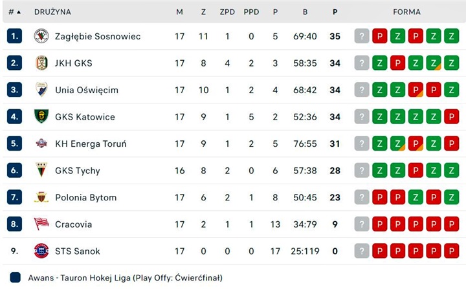Click the GKS Katowice club crest
Screen dimensions: 466x289
click(41, 116)
